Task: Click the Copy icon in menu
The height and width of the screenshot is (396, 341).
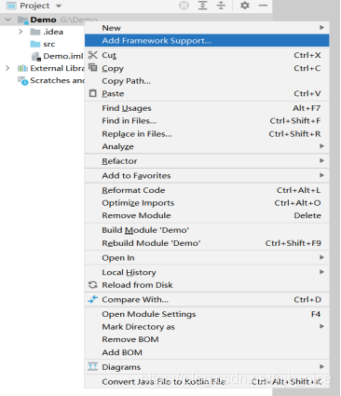Action: coord(92,67)
